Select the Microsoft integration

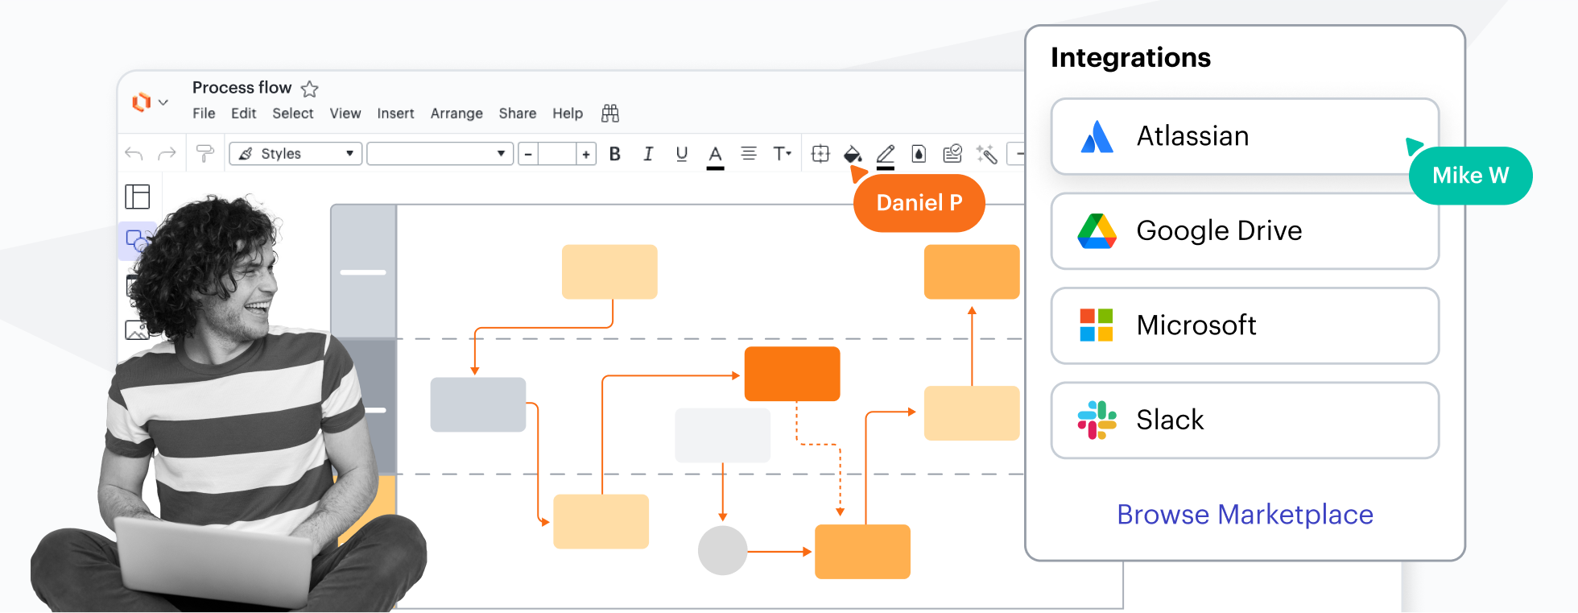[1245, 325]
